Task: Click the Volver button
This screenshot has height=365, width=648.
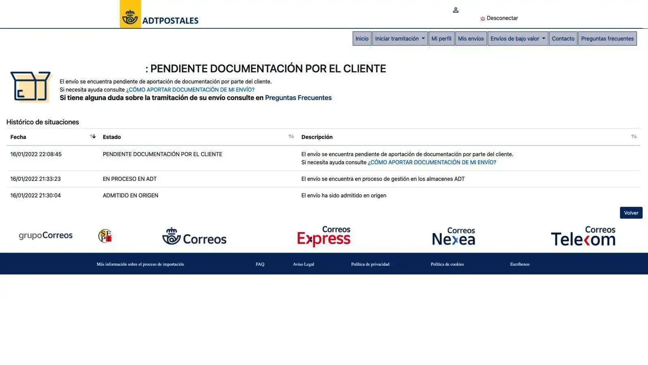Action: (631, 213)
